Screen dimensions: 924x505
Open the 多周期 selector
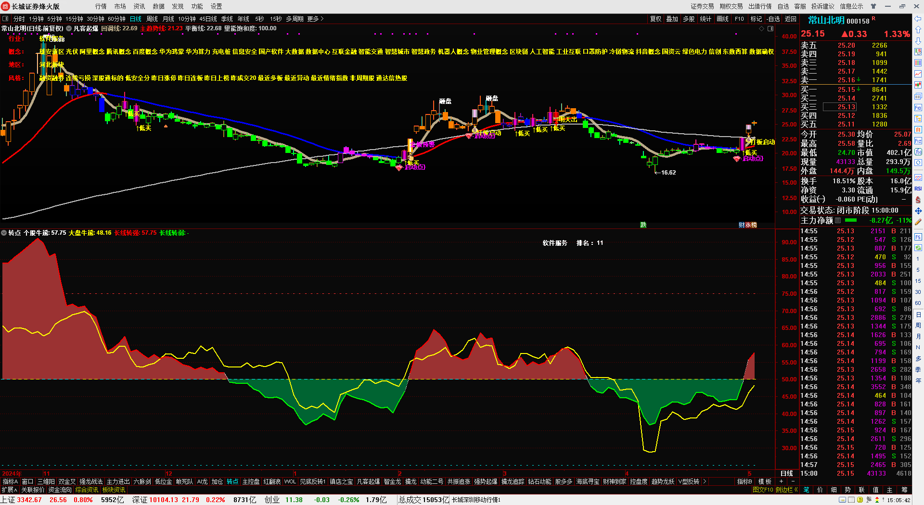295,19
